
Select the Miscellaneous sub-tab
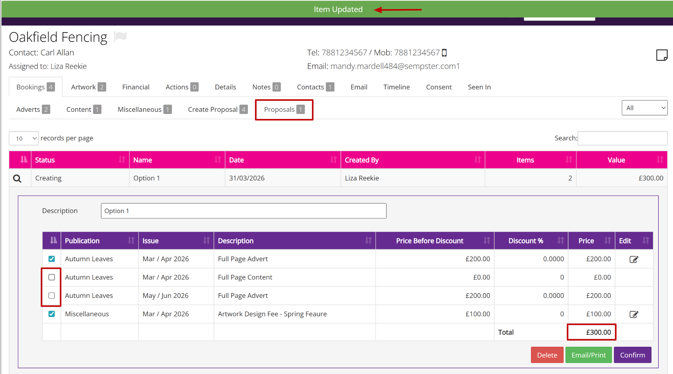145,109
